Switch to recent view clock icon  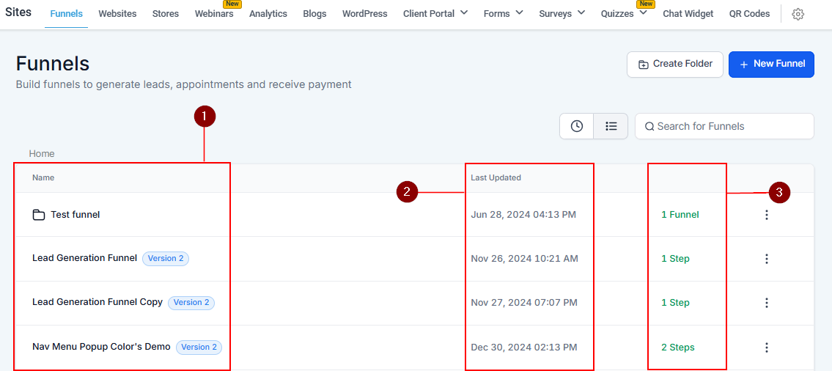click(x=577, y=126)
